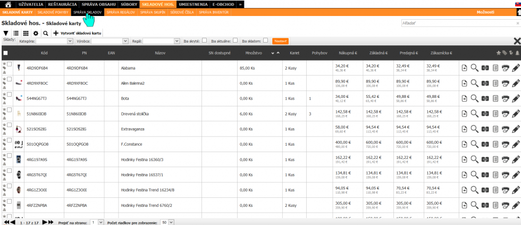Open rows-per-page dropdown showing 50

[167, 222]
